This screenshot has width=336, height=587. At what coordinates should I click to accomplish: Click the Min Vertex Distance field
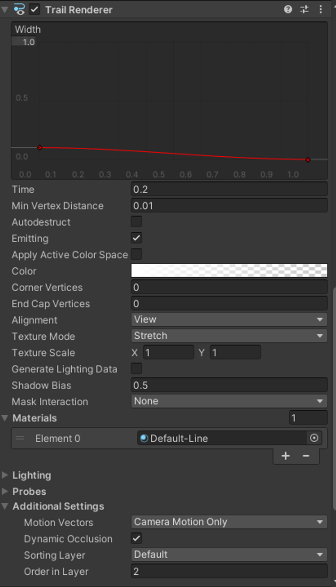(x=229, y=206)
